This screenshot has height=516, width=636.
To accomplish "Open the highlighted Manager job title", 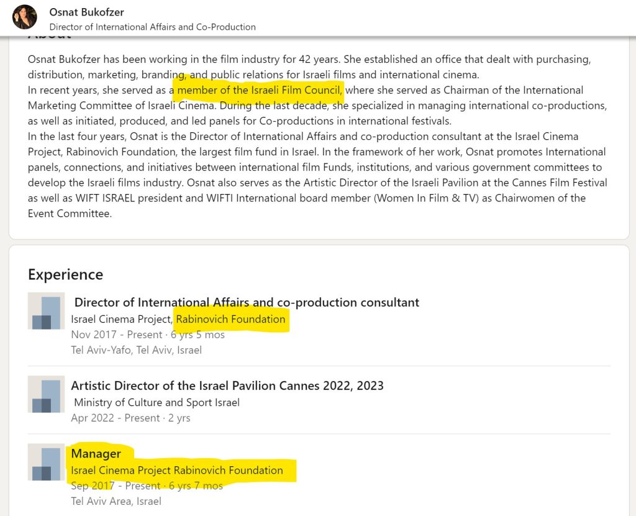I will click(x=96, y=453).
